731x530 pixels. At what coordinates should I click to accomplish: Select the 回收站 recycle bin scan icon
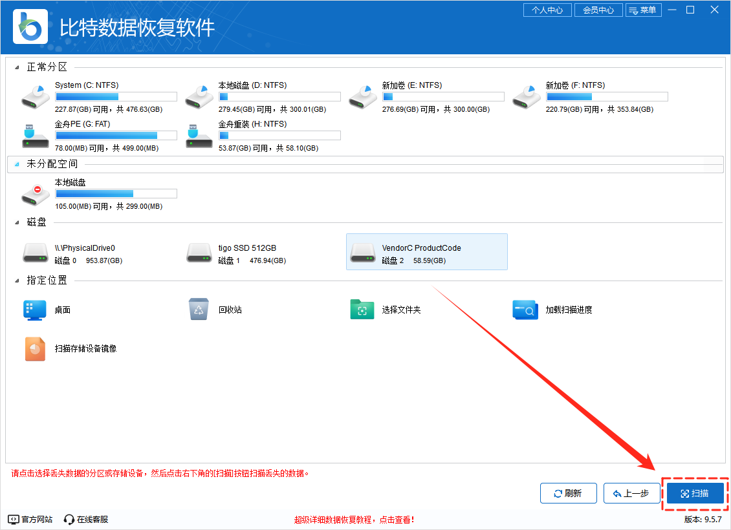[x=198, y=310]
